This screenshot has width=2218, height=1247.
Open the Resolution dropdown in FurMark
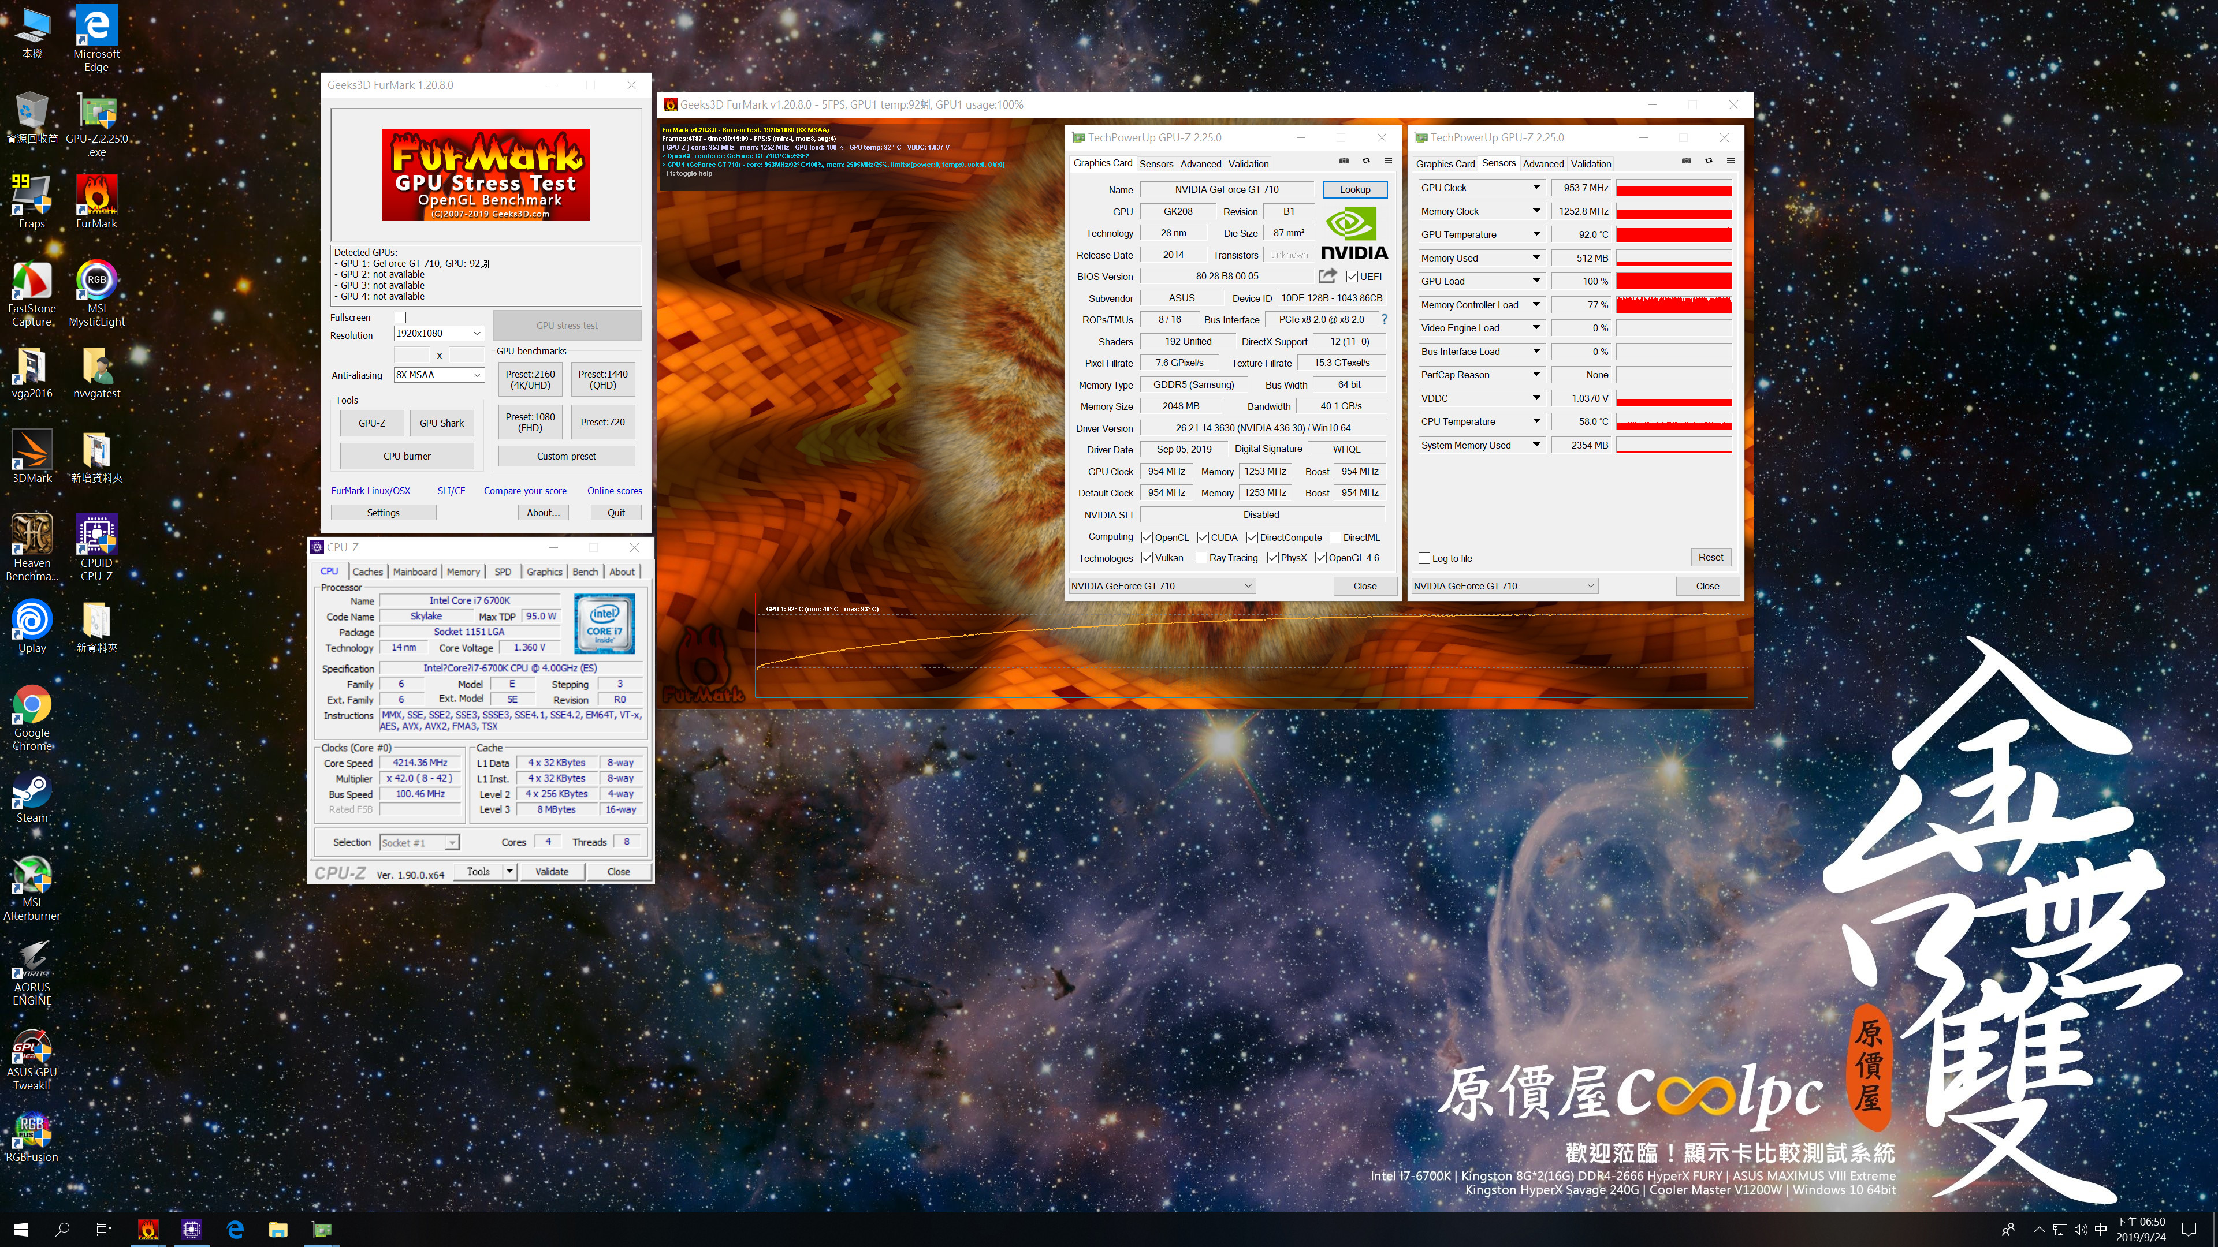pyautogui.click(x=439, y=333)
